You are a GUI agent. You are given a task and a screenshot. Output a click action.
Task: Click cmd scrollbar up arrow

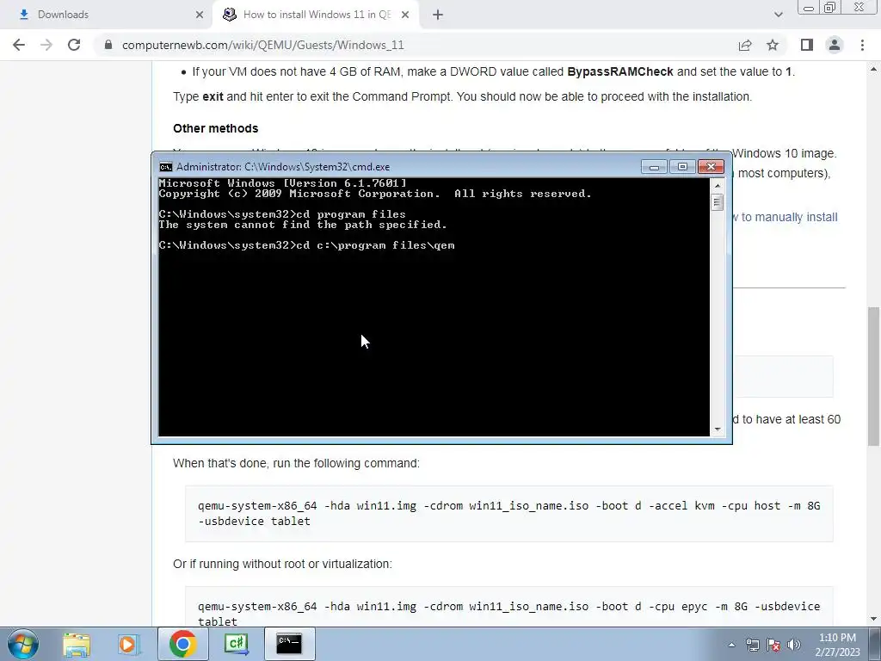[718, 185]
